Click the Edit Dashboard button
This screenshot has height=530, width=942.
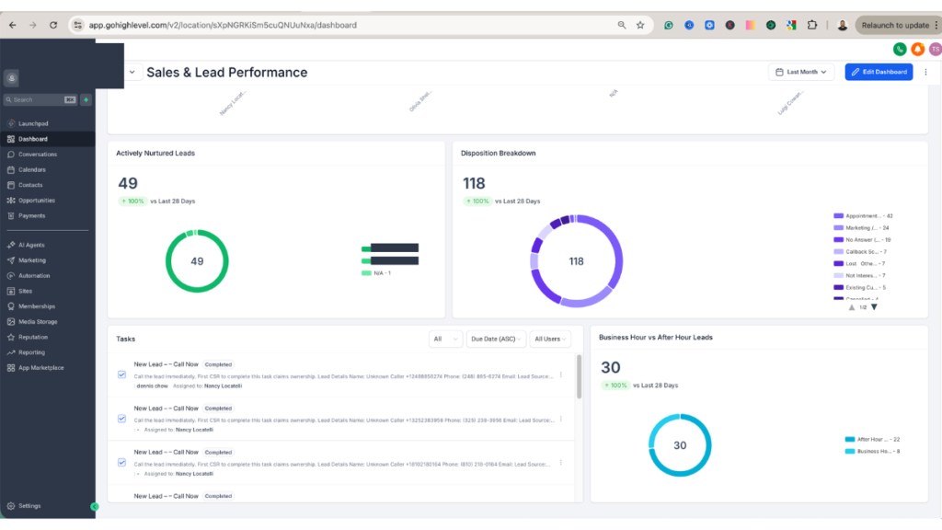tap(878, 72)
